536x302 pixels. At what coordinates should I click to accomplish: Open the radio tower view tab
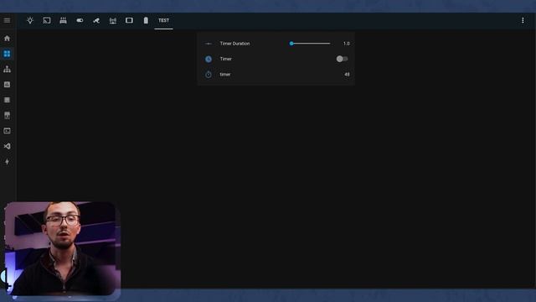point(113,20)
